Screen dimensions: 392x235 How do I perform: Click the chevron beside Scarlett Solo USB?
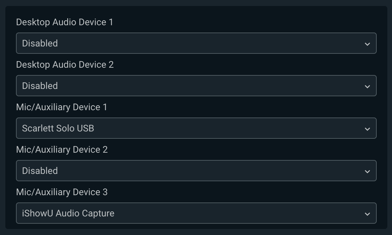(367, 129)
